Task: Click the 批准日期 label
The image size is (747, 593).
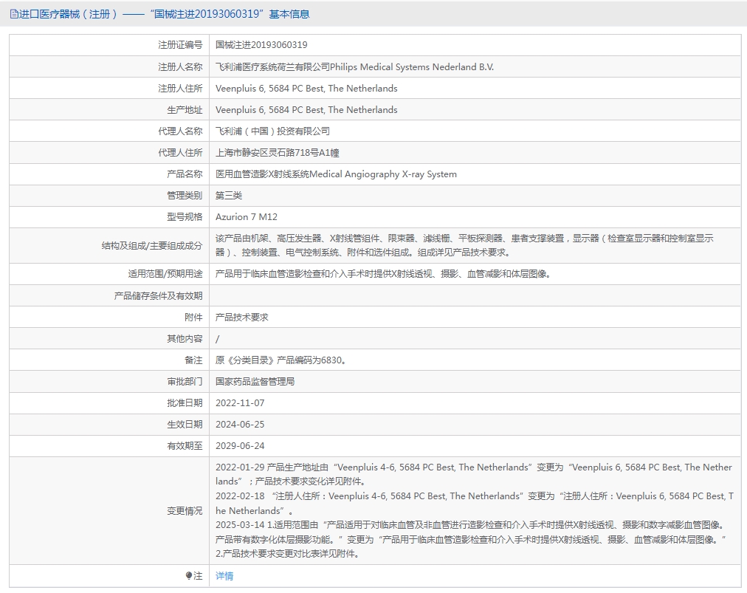Action: pyautogui.click(x=185, y=402)
